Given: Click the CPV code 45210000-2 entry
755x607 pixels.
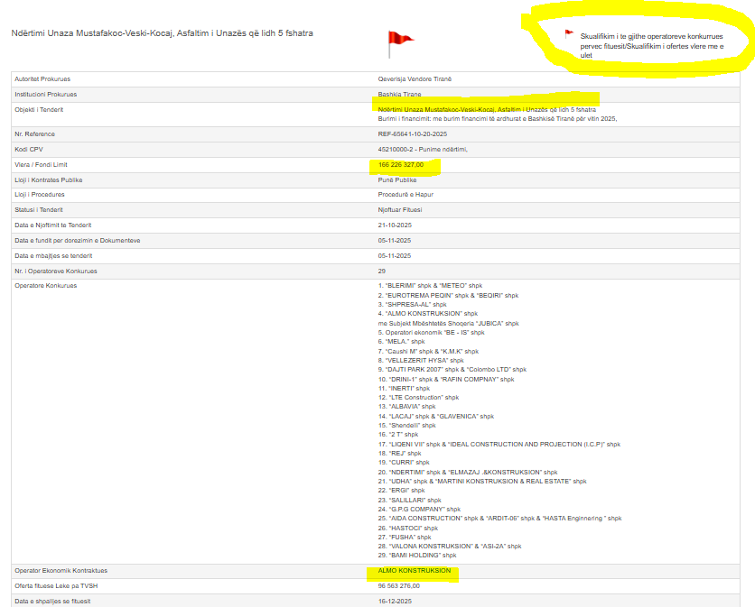Looking at the screenshot, I should click(x=422, y=149).
